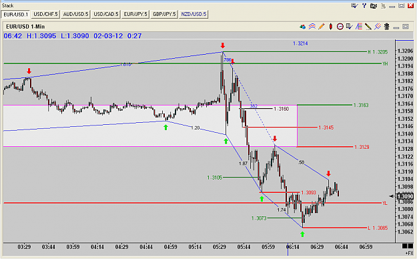This screenshot has height=259, width=417.
Task: Click the green 1.3105 level label
Action: coord(215,178)
